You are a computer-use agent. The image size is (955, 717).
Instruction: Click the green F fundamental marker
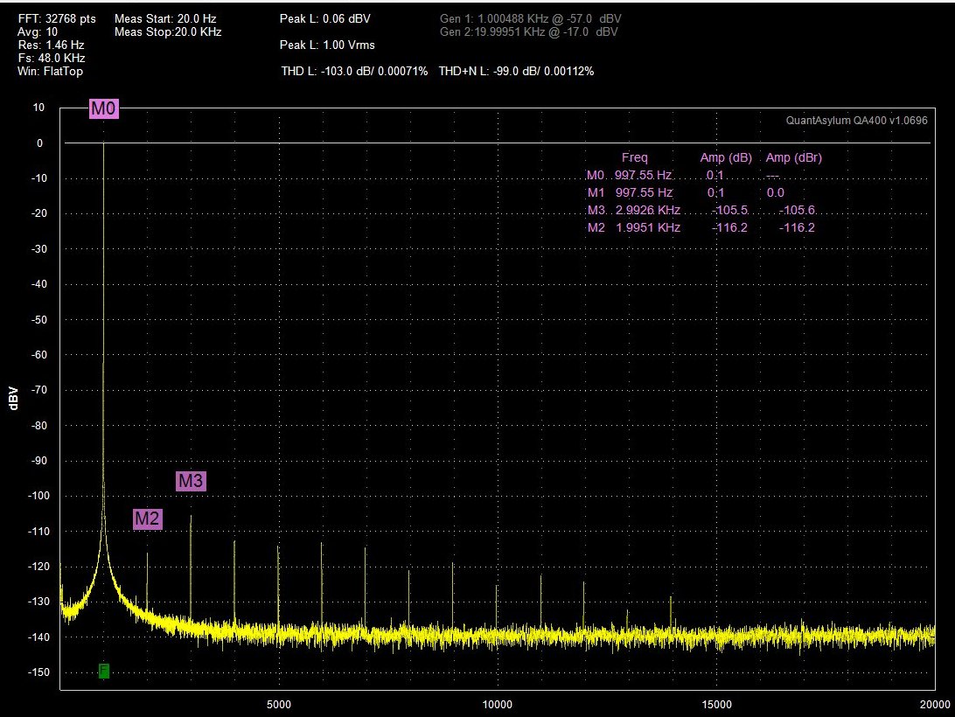pos(103,671)
